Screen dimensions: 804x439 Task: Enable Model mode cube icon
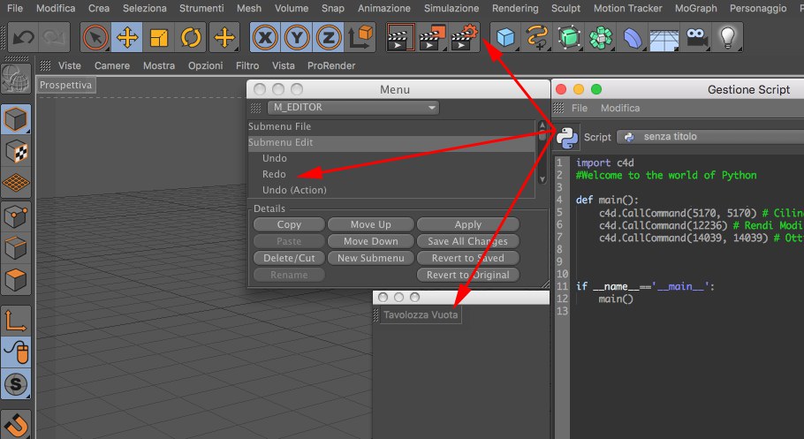point(16,119)
